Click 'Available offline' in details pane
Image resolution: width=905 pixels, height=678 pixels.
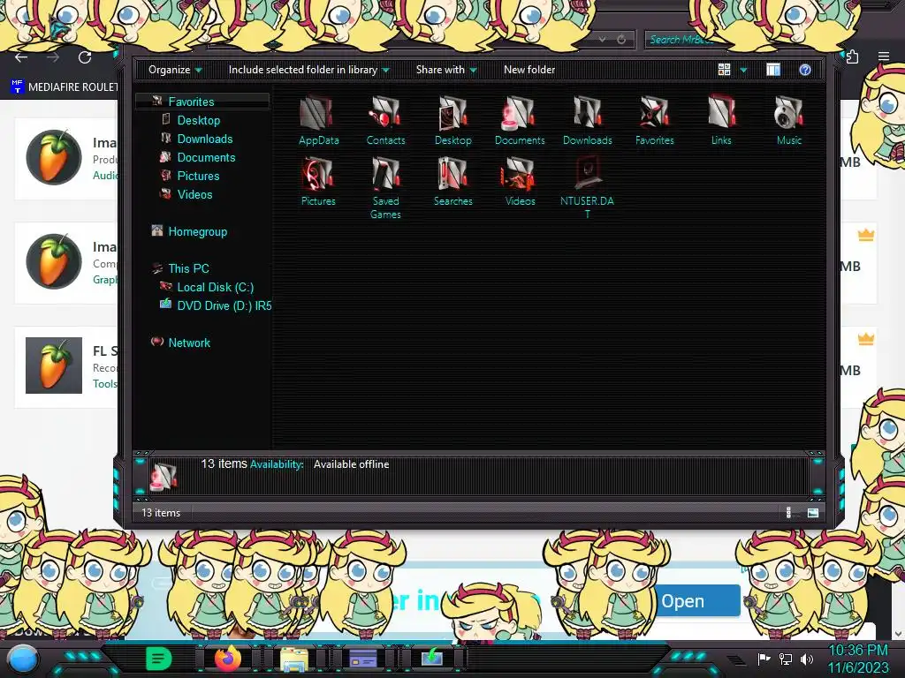(x=351, y=464)
